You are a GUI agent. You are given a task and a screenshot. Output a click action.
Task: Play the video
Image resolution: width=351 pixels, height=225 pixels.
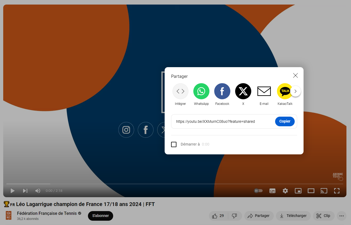[12, 191]
